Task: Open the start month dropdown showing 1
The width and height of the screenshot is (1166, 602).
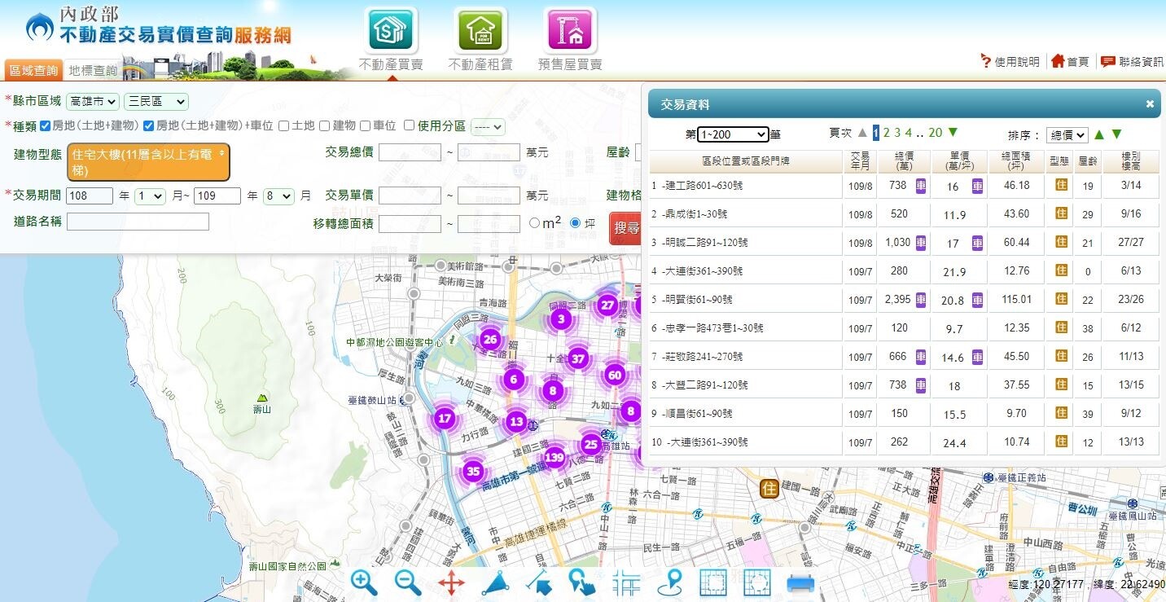Action: (151, 196)
